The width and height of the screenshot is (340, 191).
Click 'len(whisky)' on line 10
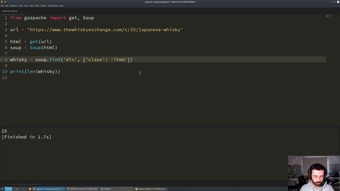(x=42, y=72)
